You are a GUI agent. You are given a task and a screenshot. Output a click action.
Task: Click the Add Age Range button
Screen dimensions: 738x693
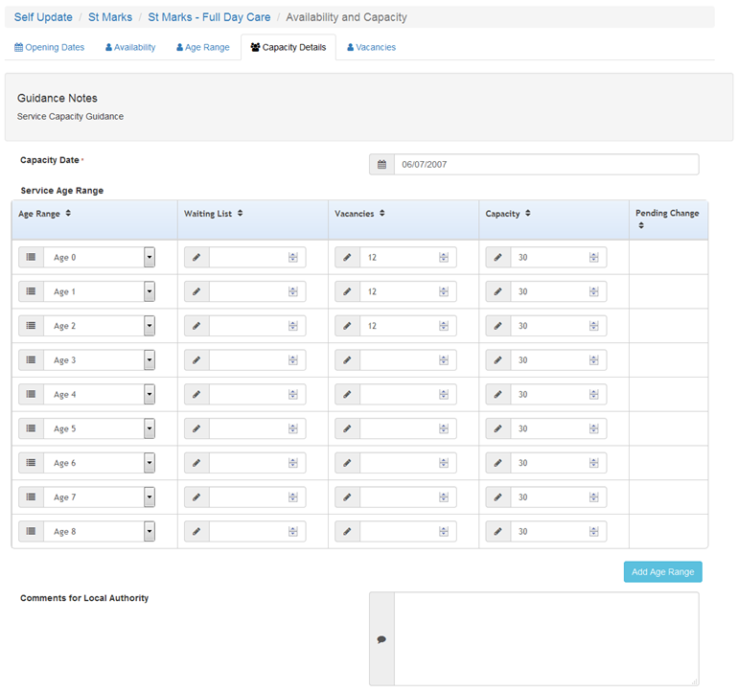click(x=662, y=572)
